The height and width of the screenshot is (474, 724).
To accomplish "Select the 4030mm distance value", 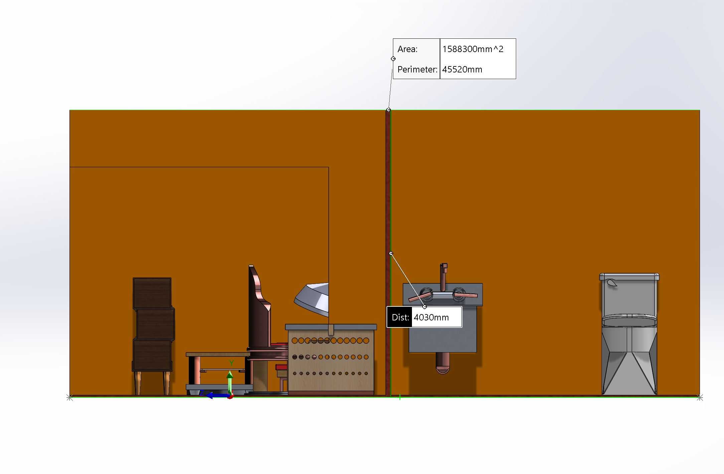I will (431, 317).
